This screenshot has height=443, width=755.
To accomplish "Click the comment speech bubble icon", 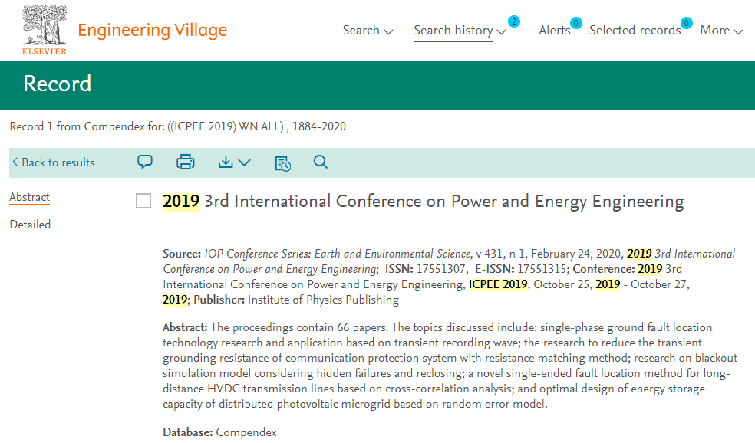I will pyautogui.click(x=145, y=162).
